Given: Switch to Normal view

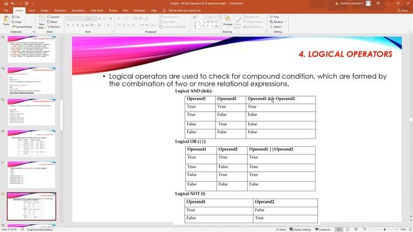Looking at the screenshot, I should click(339, 229).
